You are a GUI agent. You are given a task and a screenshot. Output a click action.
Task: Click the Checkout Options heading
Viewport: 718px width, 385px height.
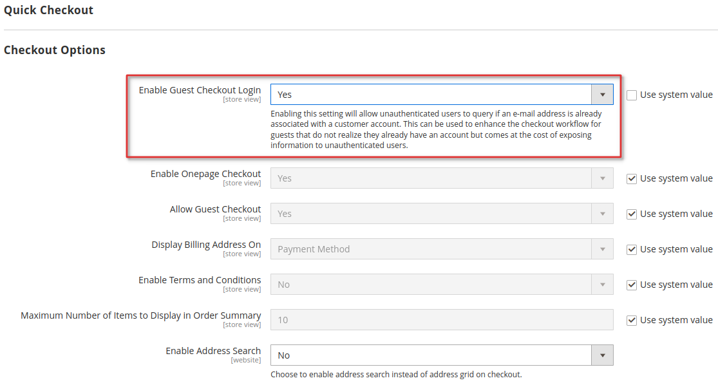click(55, 50)
